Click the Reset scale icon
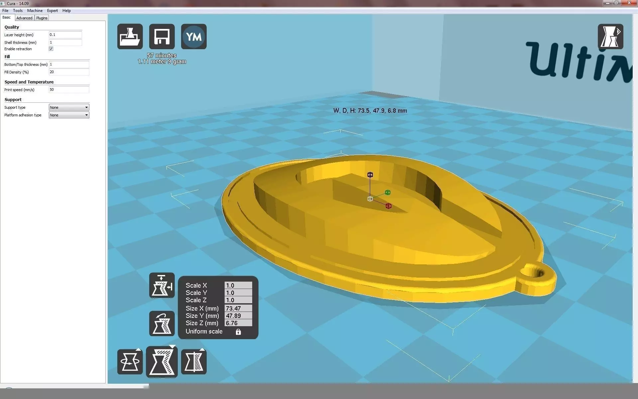The width and height of the screenshot is (638, 399). [162, 324]
